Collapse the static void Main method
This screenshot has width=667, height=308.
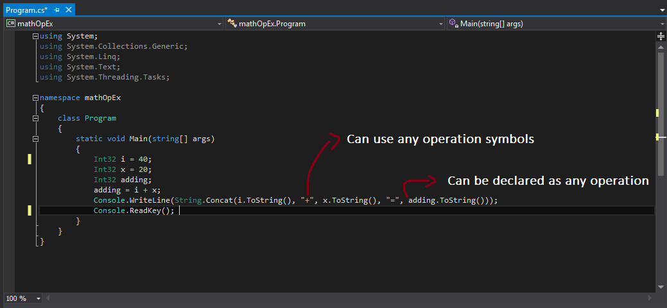[x=36, y=139]
